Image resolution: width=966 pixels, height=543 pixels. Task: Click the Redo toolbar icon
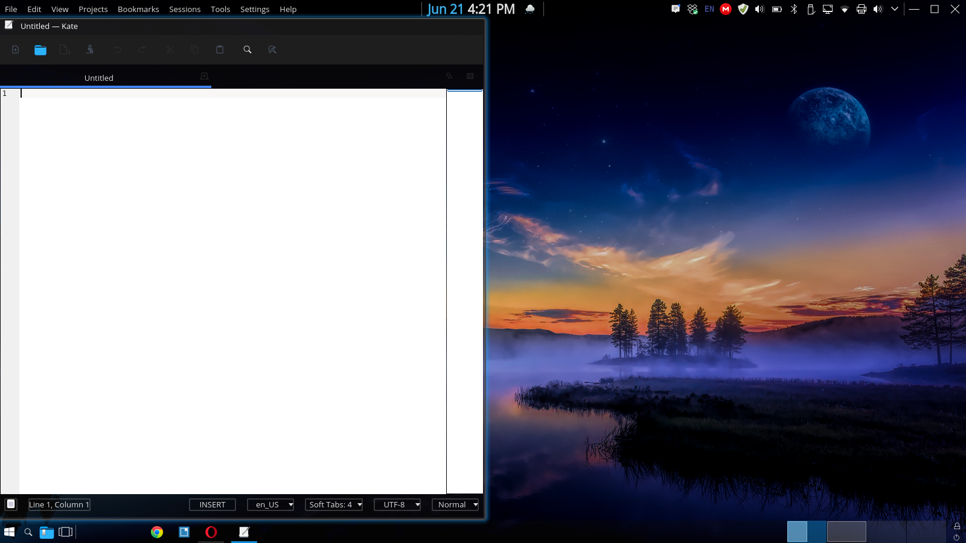point(142,49)
